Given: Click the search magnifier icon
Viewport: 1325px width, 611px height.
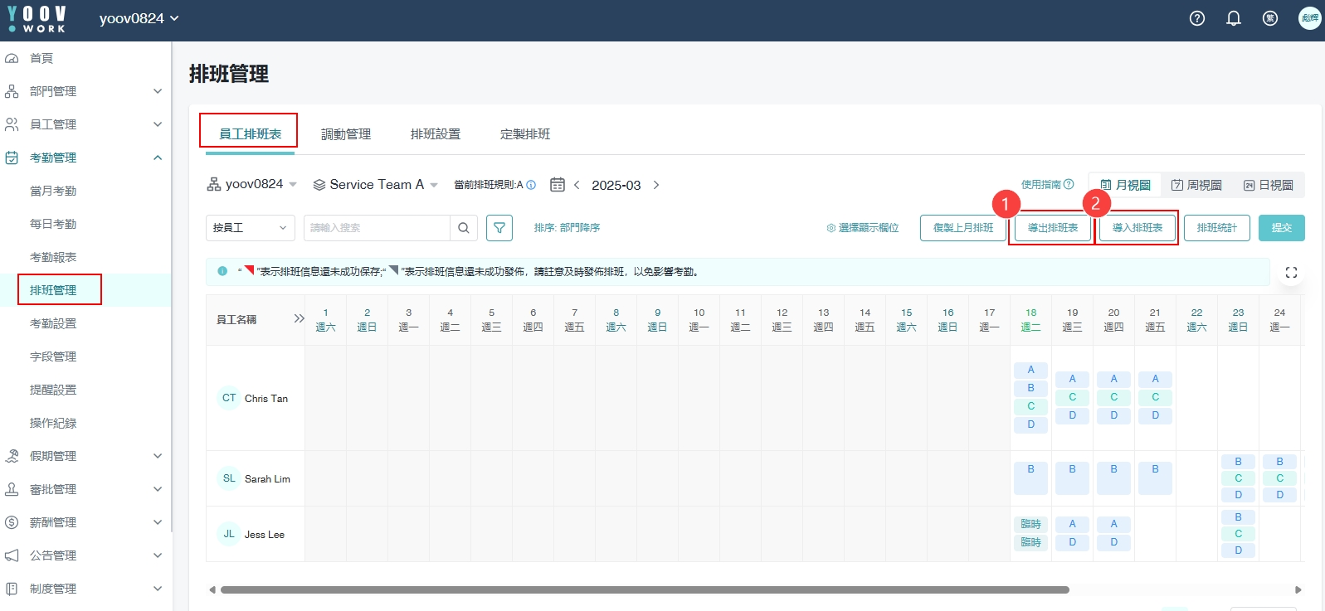Looking at the screenshot, I should [464, 228].
